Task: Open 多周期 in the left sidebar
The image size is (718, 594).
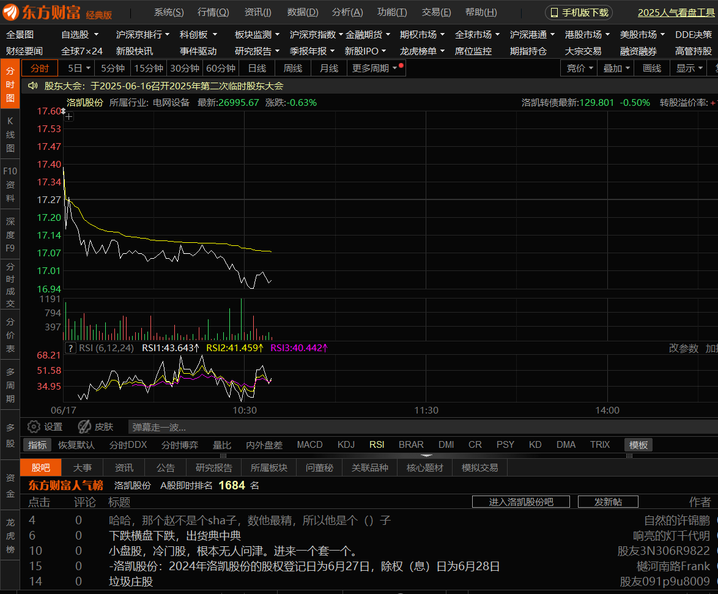Action: tap(10, 385)
